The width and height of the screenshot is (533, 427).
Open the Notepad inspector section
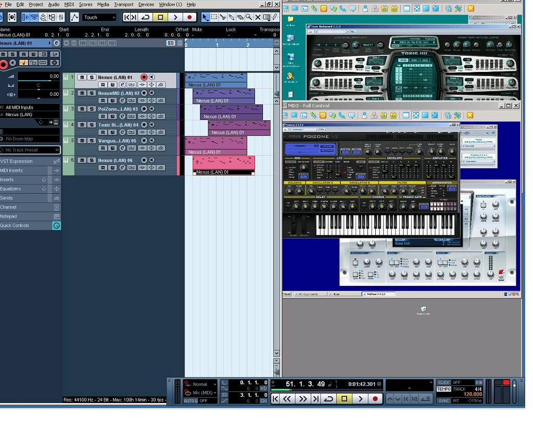(31, 216)
